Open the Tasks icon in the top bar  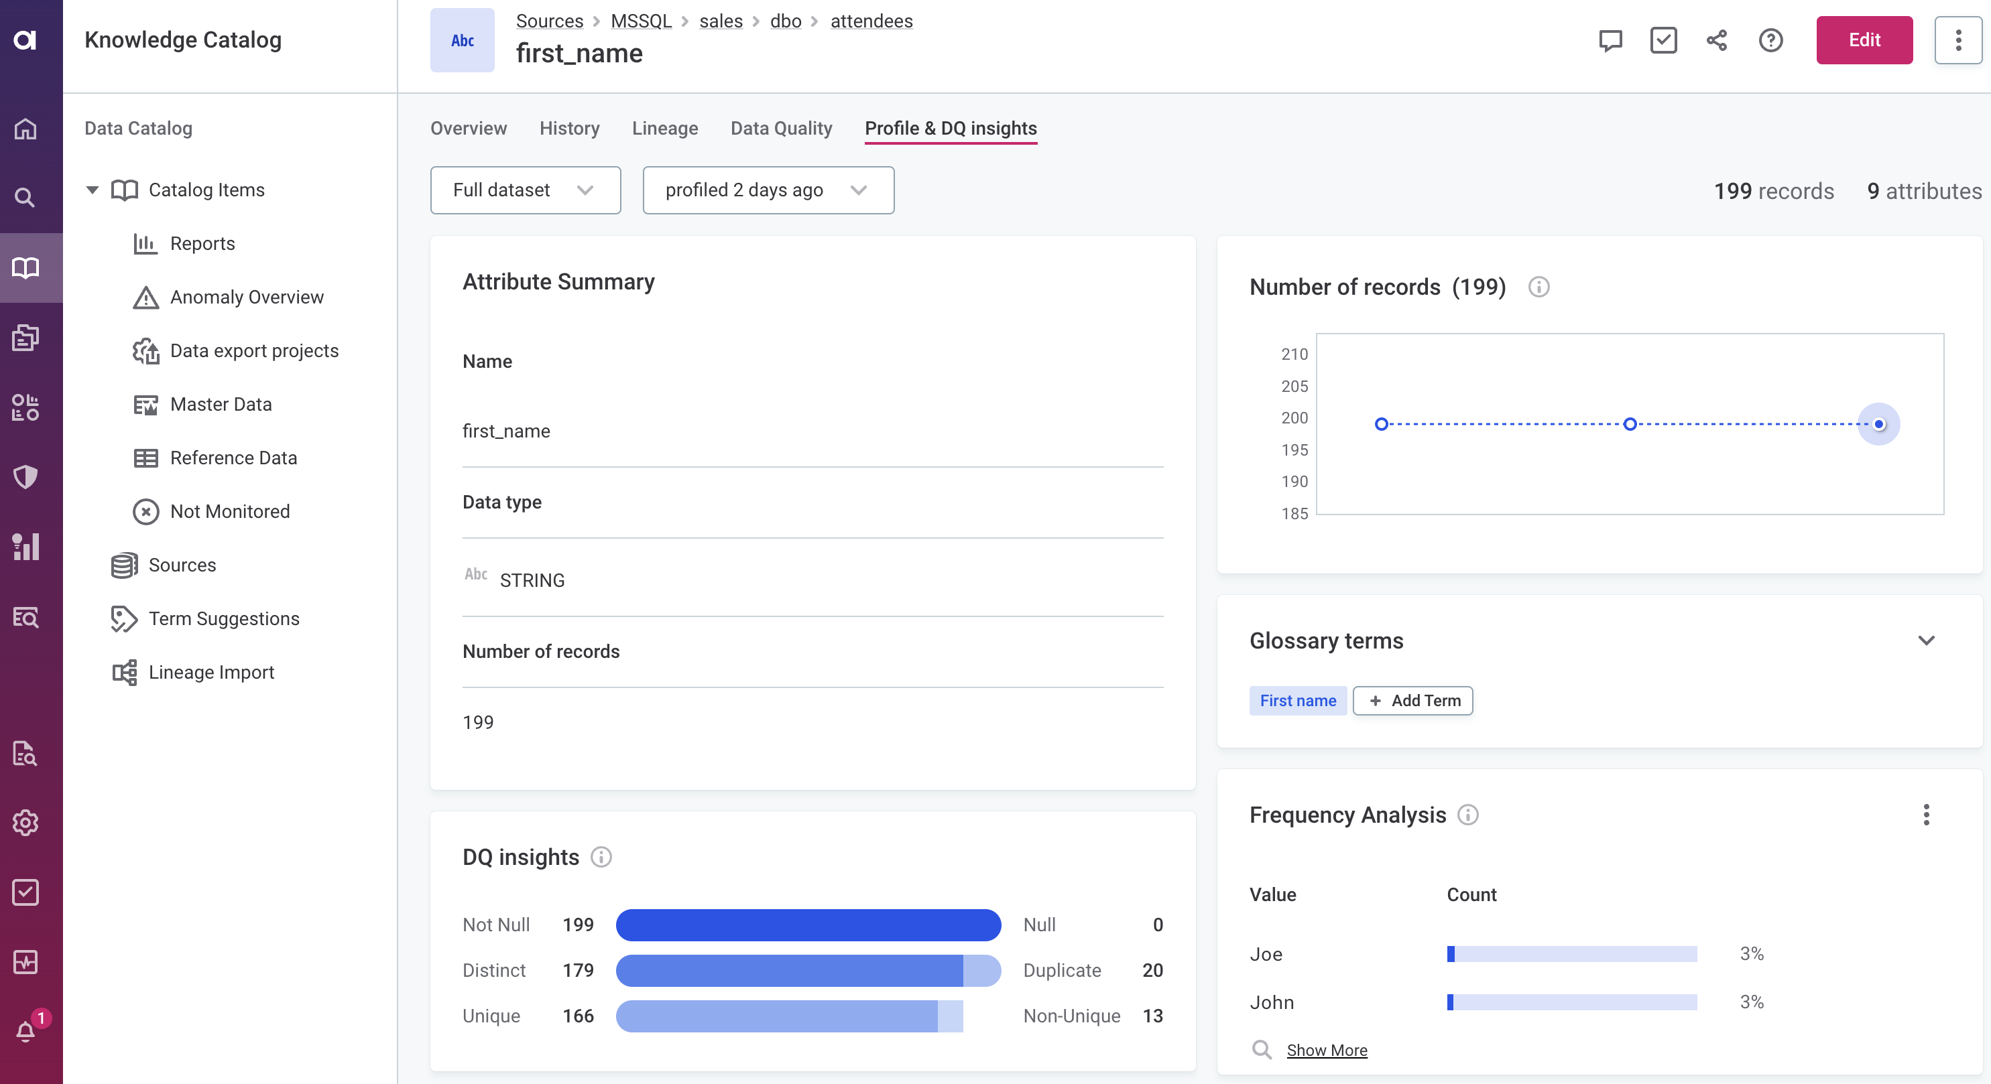[x=1663, y=40]
